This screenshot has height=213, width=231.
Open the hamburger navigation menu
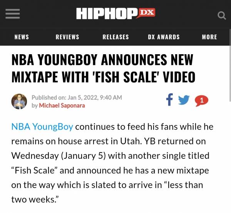[x=13, y=14]
